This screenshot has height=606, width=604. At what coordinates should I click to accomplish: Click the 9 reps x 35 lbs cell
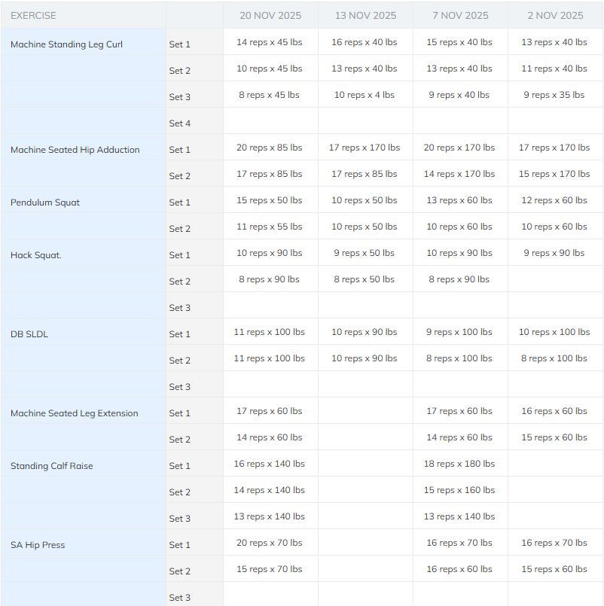tap(554, 95)
